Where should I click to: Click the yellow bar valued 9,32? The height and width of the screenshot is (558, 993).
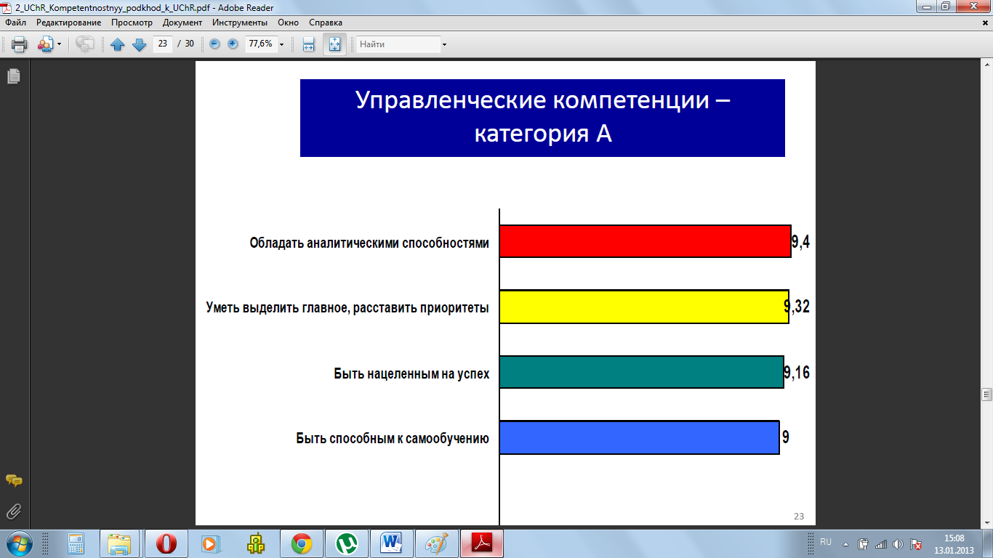(644, 307)
